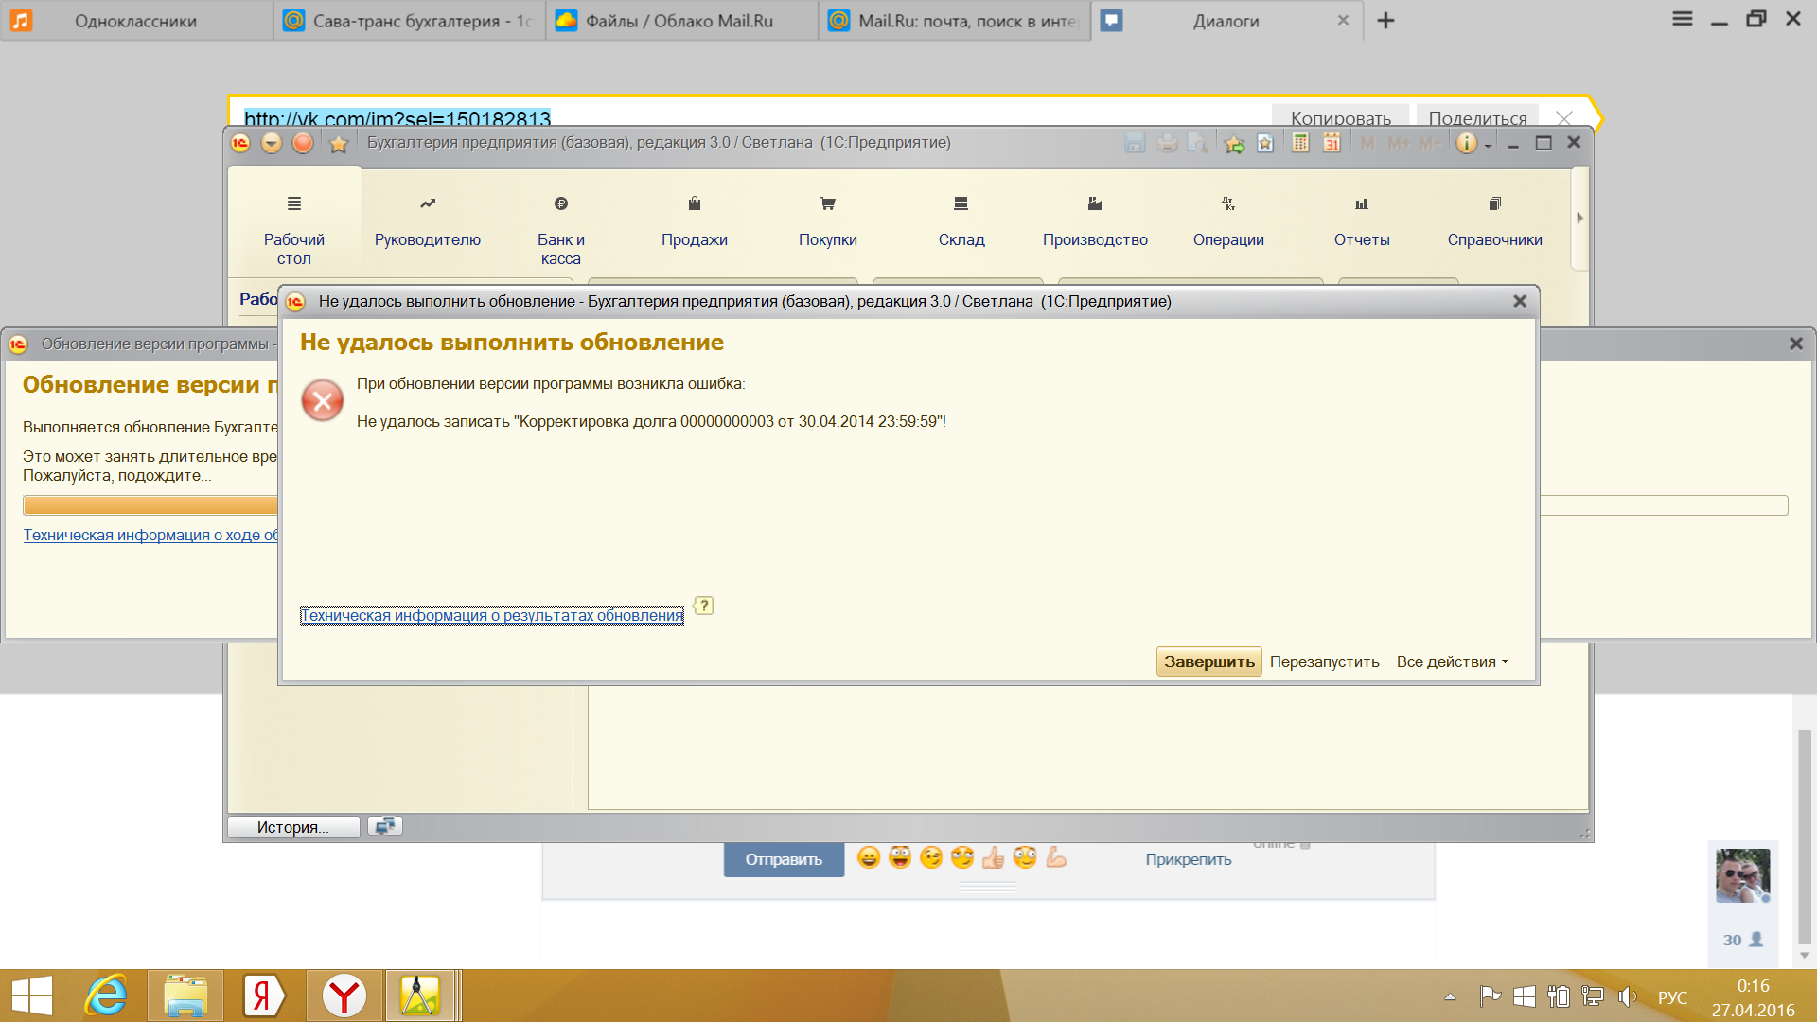1817x1022 pixels.
Task: Click the info help icon in title bar
Action: 1466,143
